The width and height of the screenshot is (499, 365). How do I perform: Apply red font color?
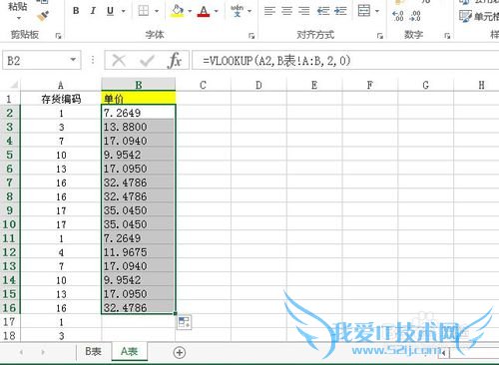click(204, 11)
